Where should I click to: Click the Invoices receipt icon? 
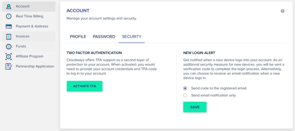pos(9,36)
